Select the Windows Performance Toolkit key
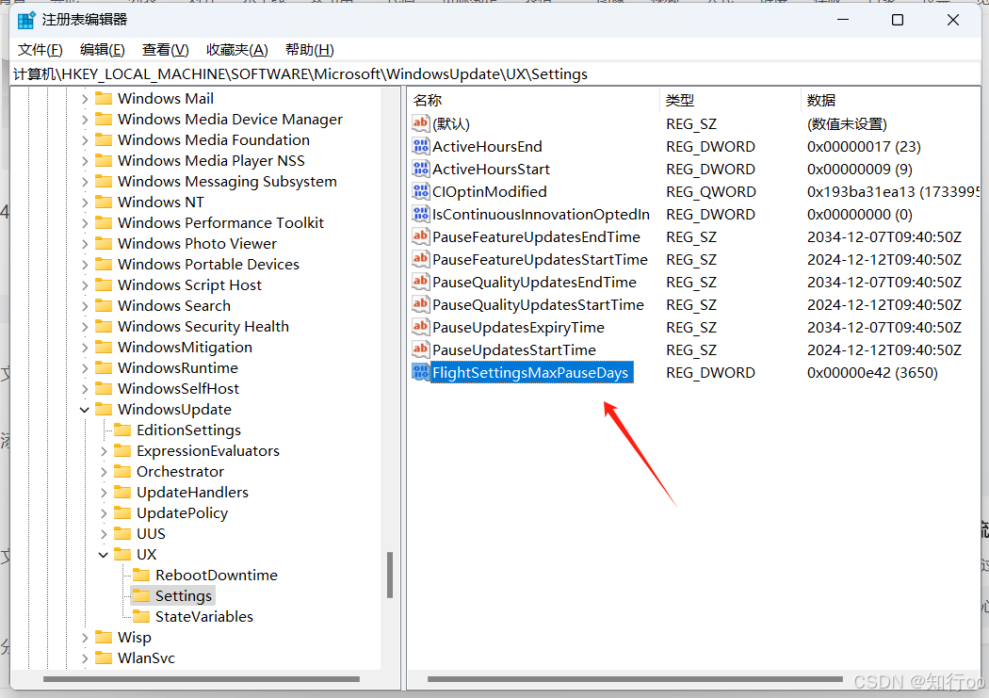This screenshot has height=698, width=989. tap(220, 222)
